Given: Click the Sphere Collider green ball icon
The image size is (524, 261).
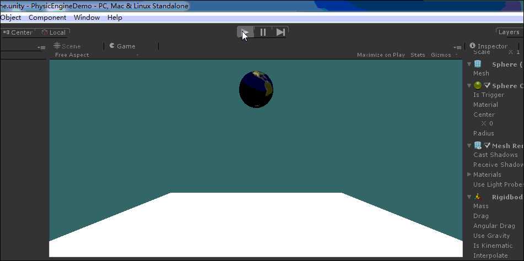Looking at the screenshot, I should point(478,85).
